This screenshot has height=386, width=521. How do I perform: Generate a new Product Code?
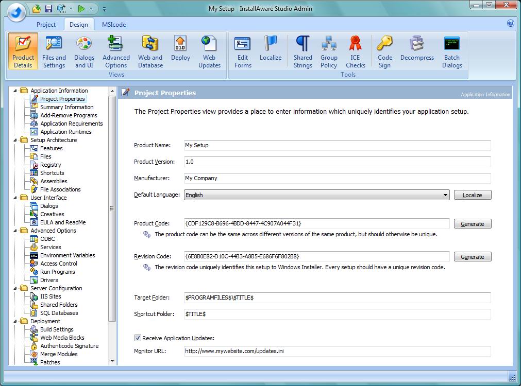[473, 224]
